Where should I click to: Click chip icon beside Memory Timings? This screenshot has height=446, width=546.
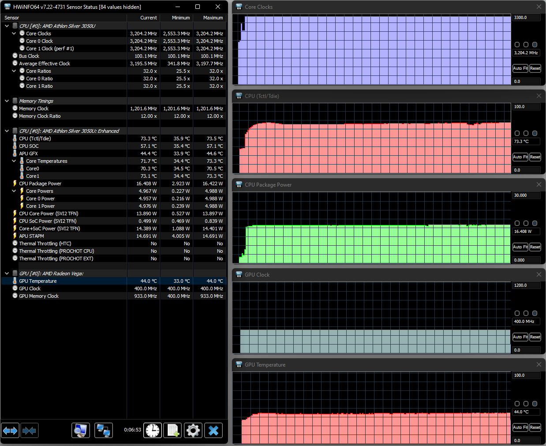pyautogui.click(x=15, y=101)
